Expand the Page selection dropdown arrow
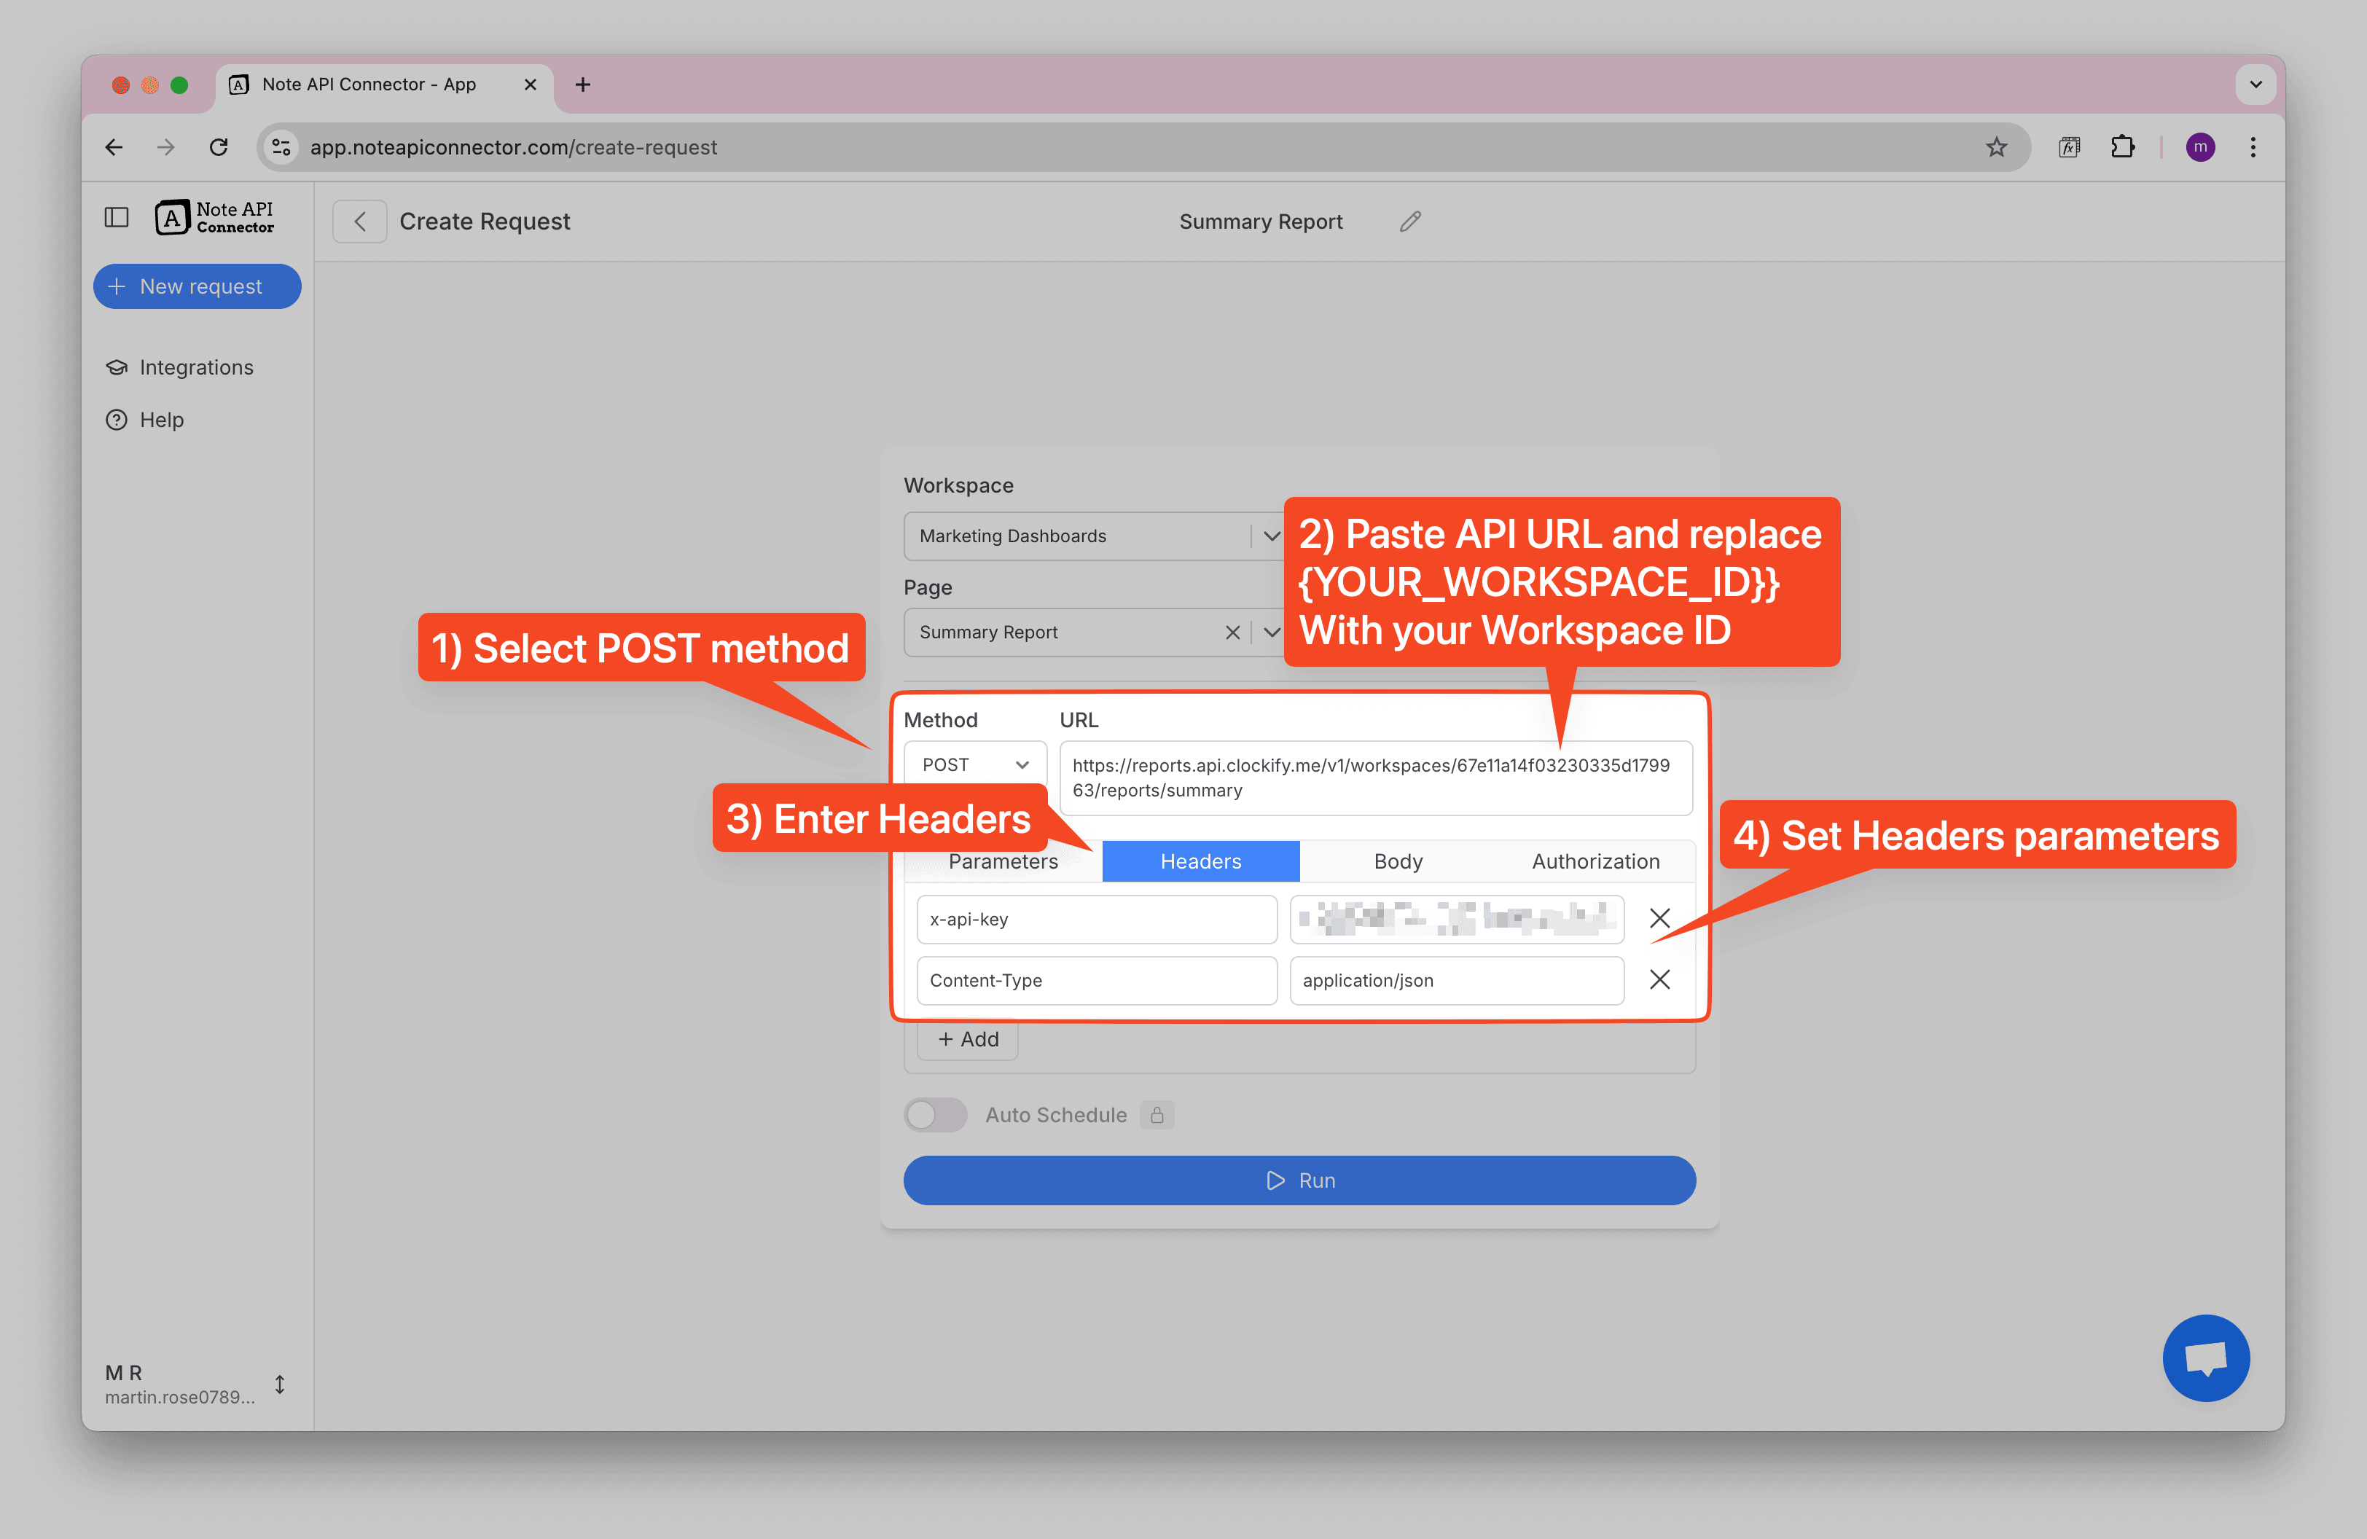2367x1539 pixels. click(1271, 633)
